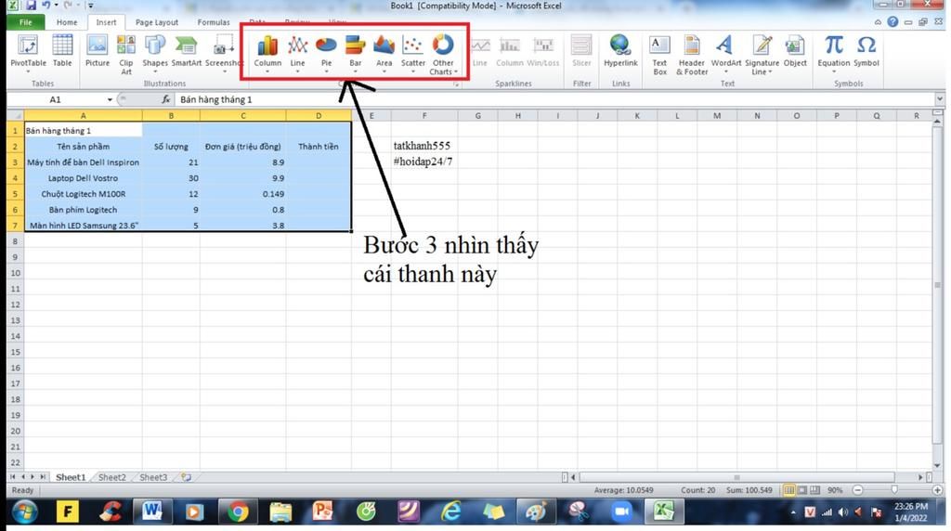Switch to the Home tab
This screenshot has height=531, width=951.
(67, 22)
